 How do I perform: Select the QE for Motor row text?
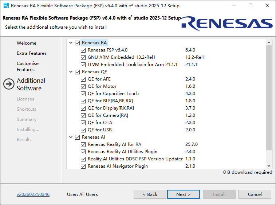coord(102,86)
